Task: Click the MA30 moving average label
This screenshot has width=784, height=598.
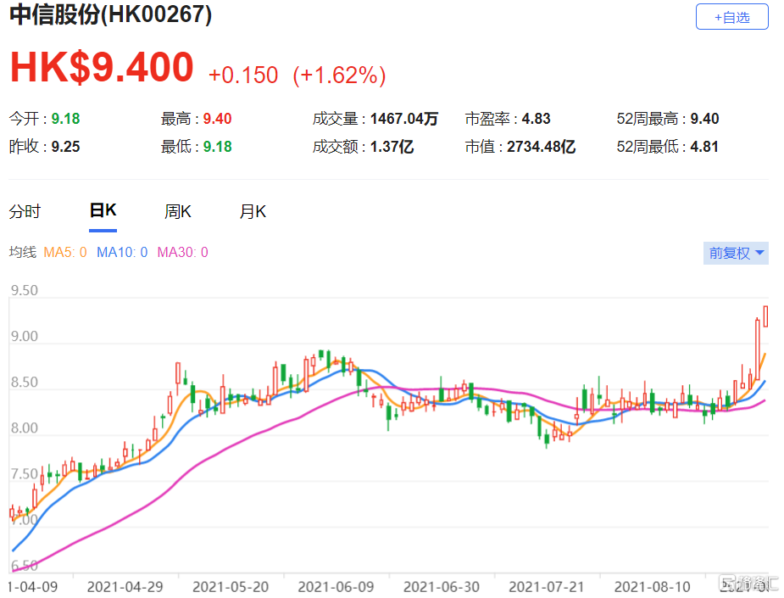Action: tap(182, 252)
